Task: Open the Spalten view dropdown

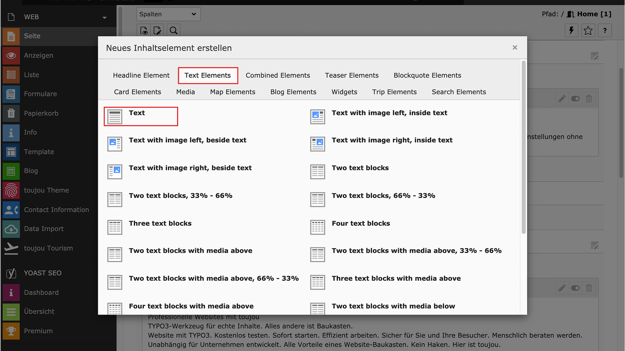Action: [168, 14]
